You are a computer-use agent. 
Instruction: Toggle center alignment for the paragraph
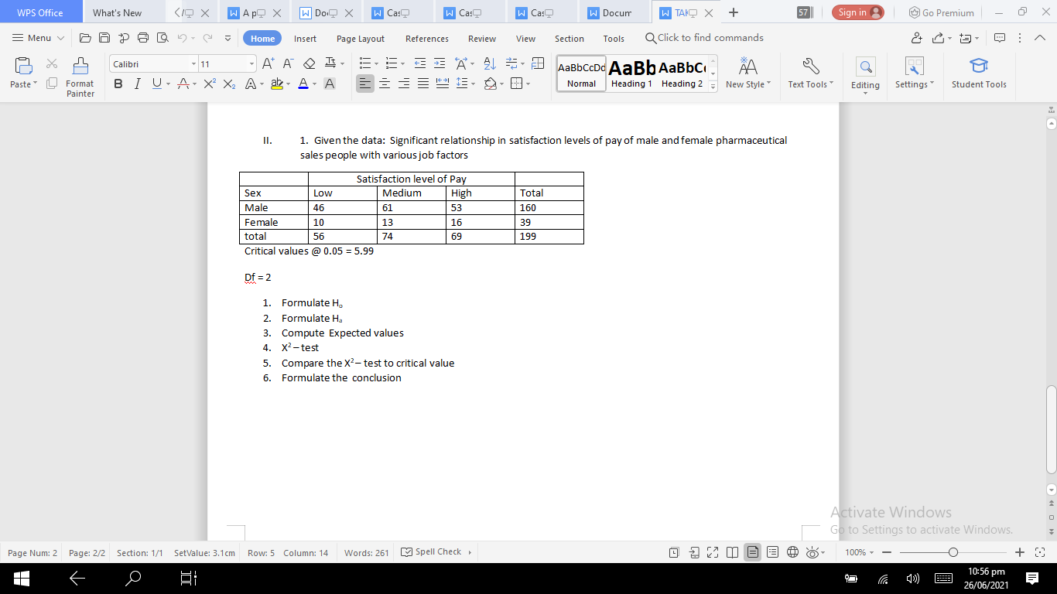(384, 83)
